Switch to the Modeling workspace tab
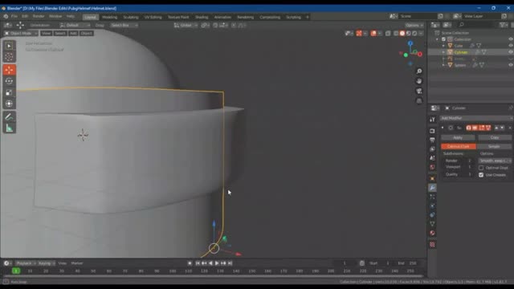Viewport: 514px width, 289px height. [109, 17]
